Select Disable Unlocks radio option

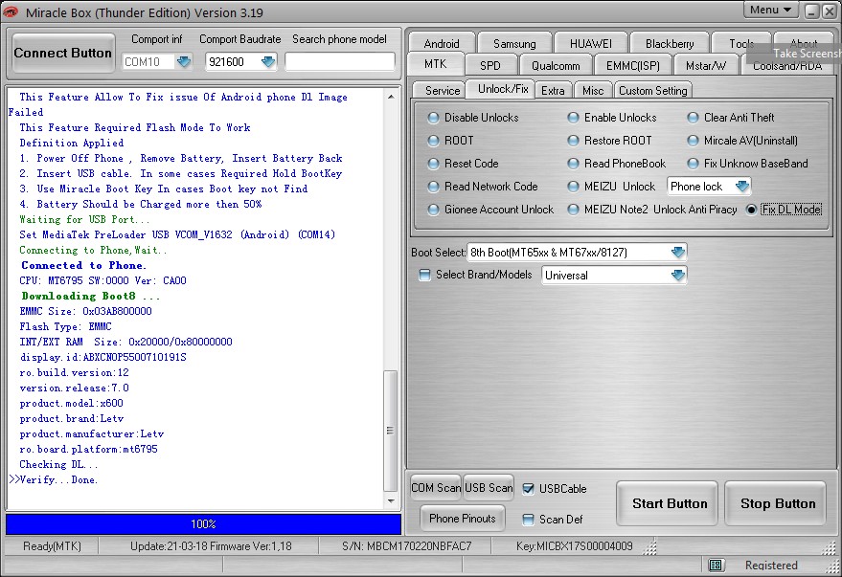pyautogui.click(x=433, y=118)
